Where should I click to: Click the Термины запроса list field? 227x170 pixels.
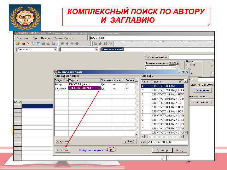(161, 67)
